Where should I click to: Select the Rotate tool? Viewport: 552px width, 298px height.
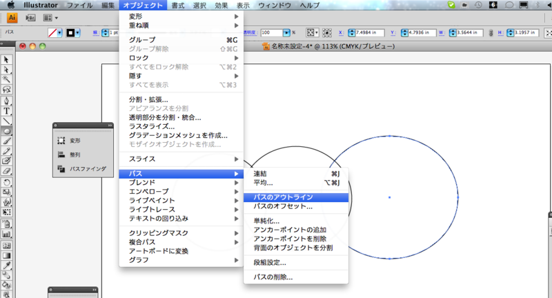[6, 182]
